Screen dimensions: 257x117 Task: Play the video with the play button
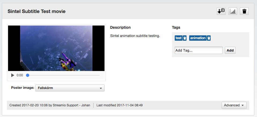point(13,75)
